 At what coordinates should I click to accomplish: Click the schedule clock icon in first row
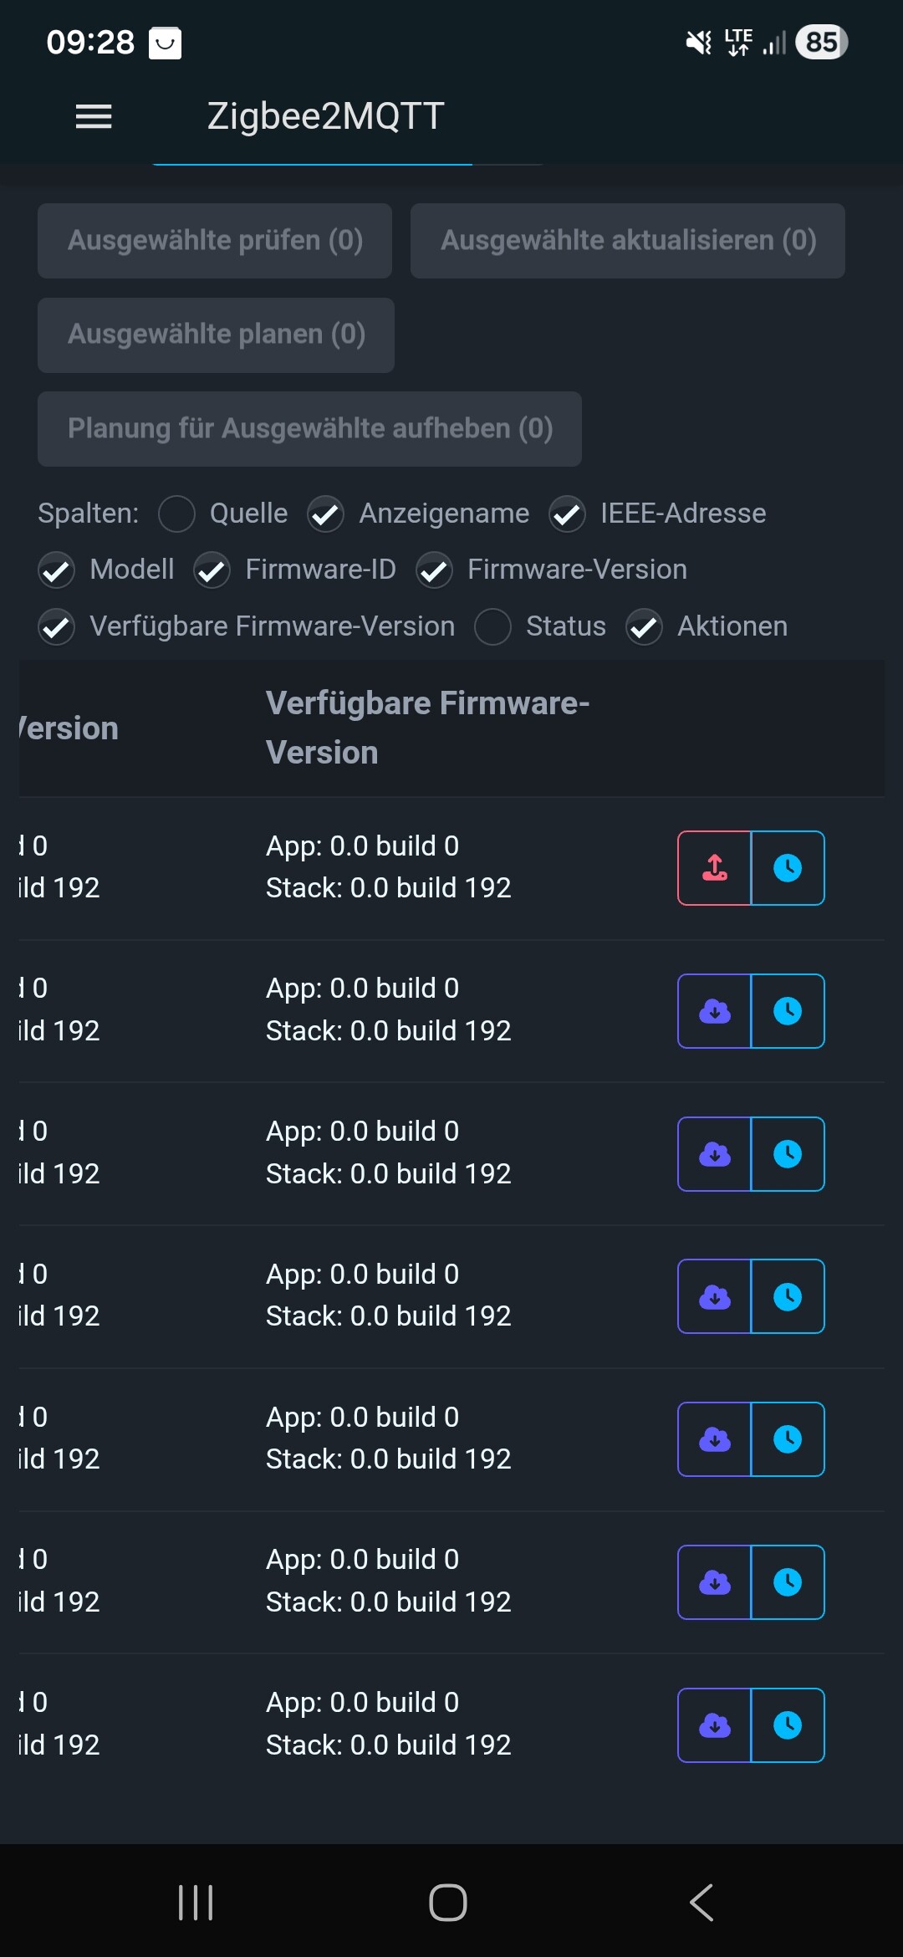(x=788, y=868)
